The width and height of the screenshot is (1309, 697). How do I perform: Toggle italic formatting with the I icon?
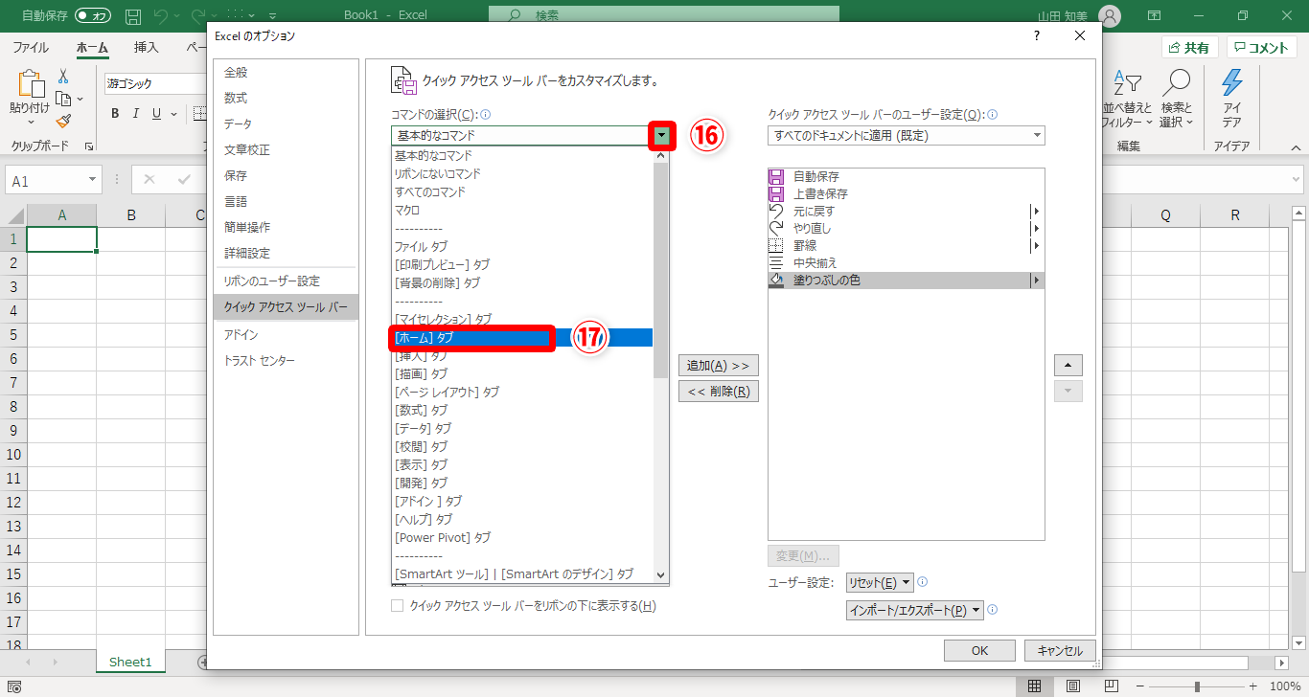click(x=136, y=113)
